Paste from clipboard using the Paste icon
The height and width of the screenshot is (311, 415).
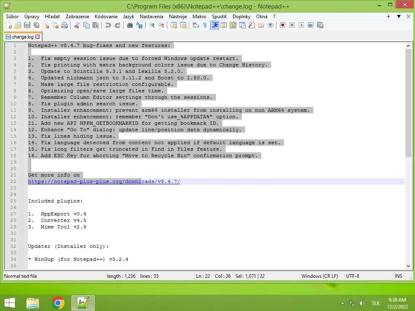pos(96,25)
